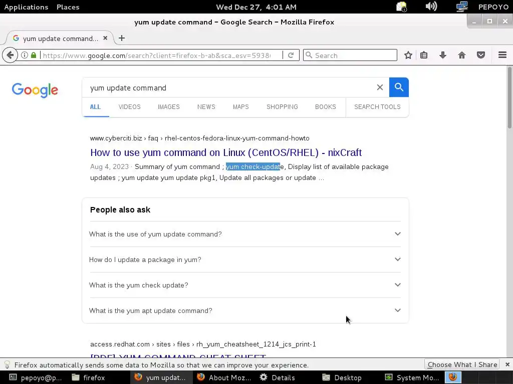The width and height of the screenshot is (513, 384).
Task: Dismiss the Firefox data notification bar
Action: click(507, 364)
